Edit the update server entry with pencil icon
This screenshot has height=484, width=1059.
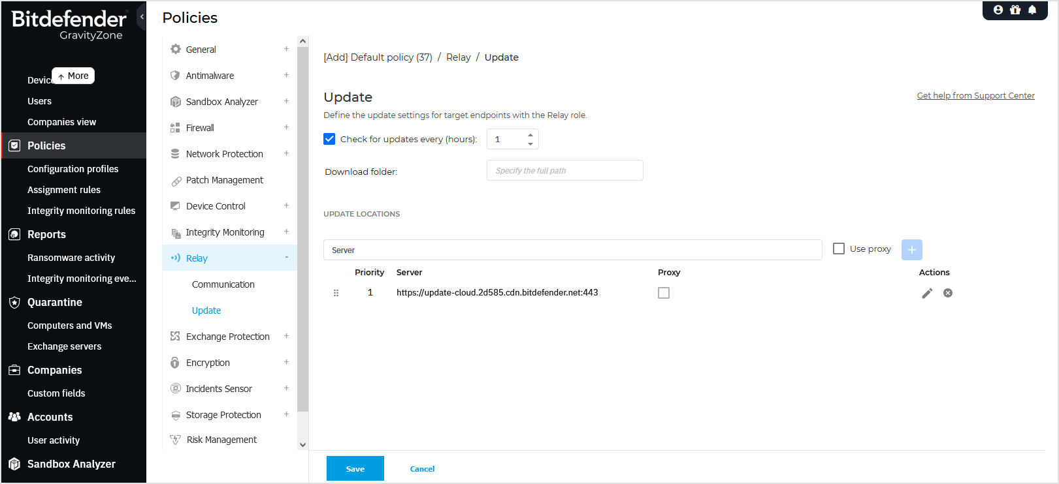tap(927, 293)
